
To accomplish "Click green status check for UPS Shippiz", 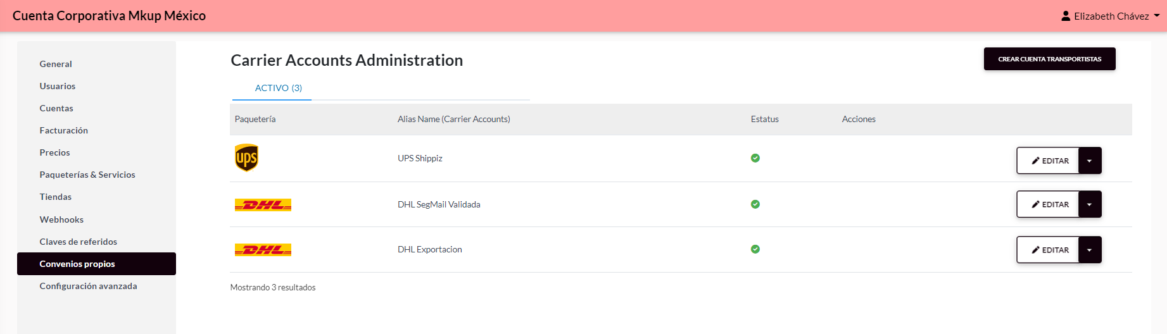I will tap(755, 158).
